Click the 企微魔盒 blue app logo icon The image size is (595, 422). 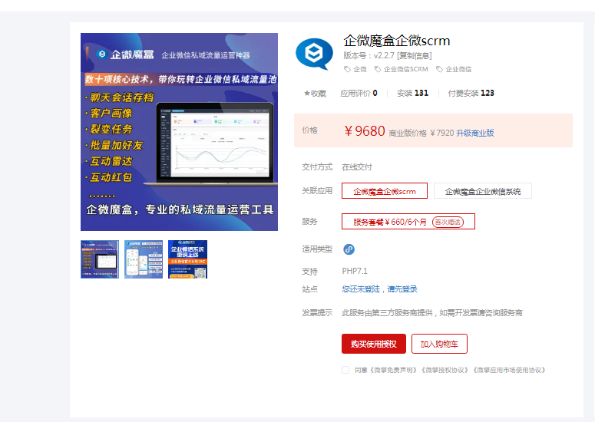coord(314,53)
